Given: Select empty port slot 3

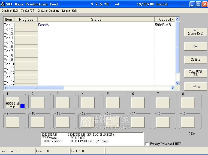Looking at the screenshot, I should coord(63,103).
